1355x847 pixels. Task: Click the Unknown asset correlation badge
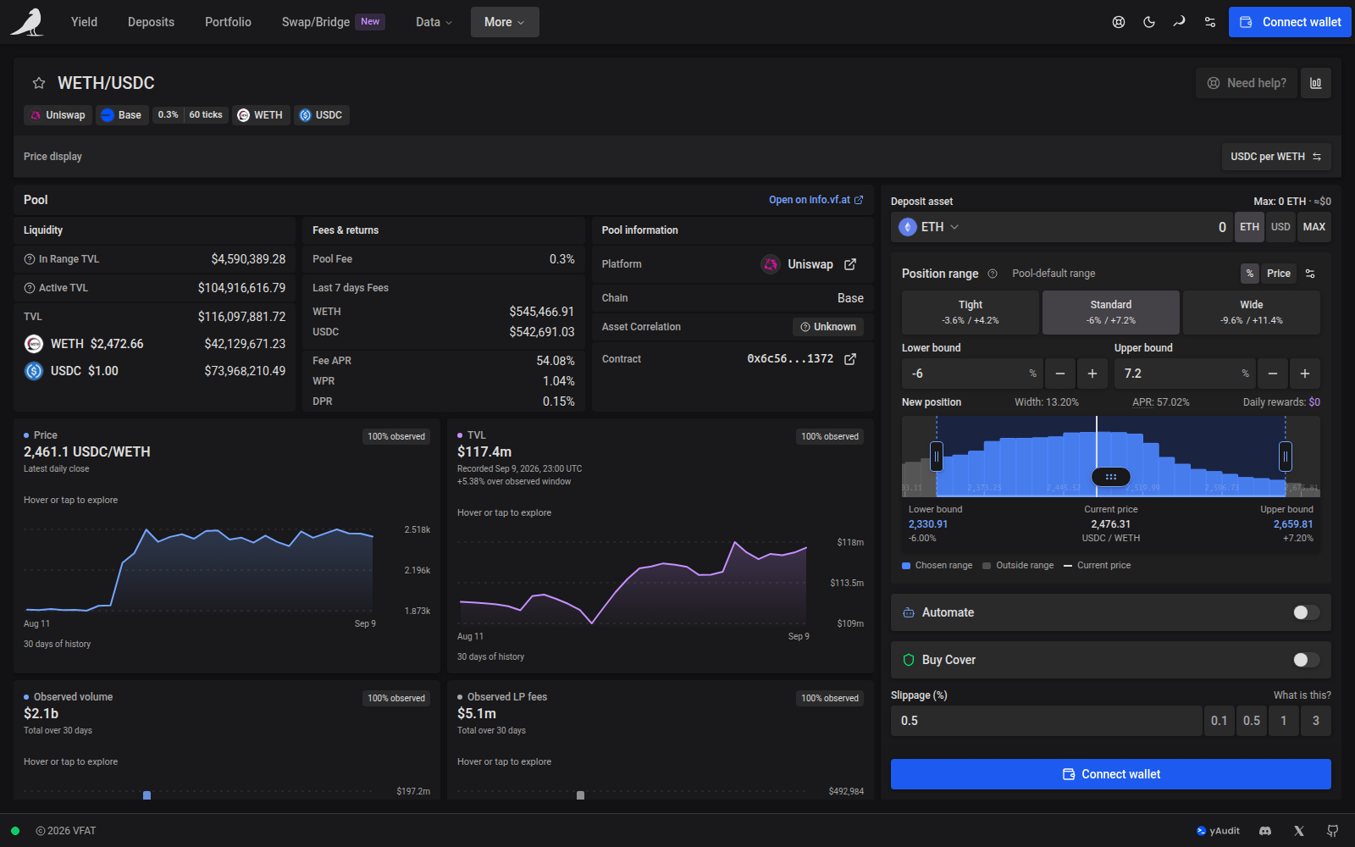point(828,327)
